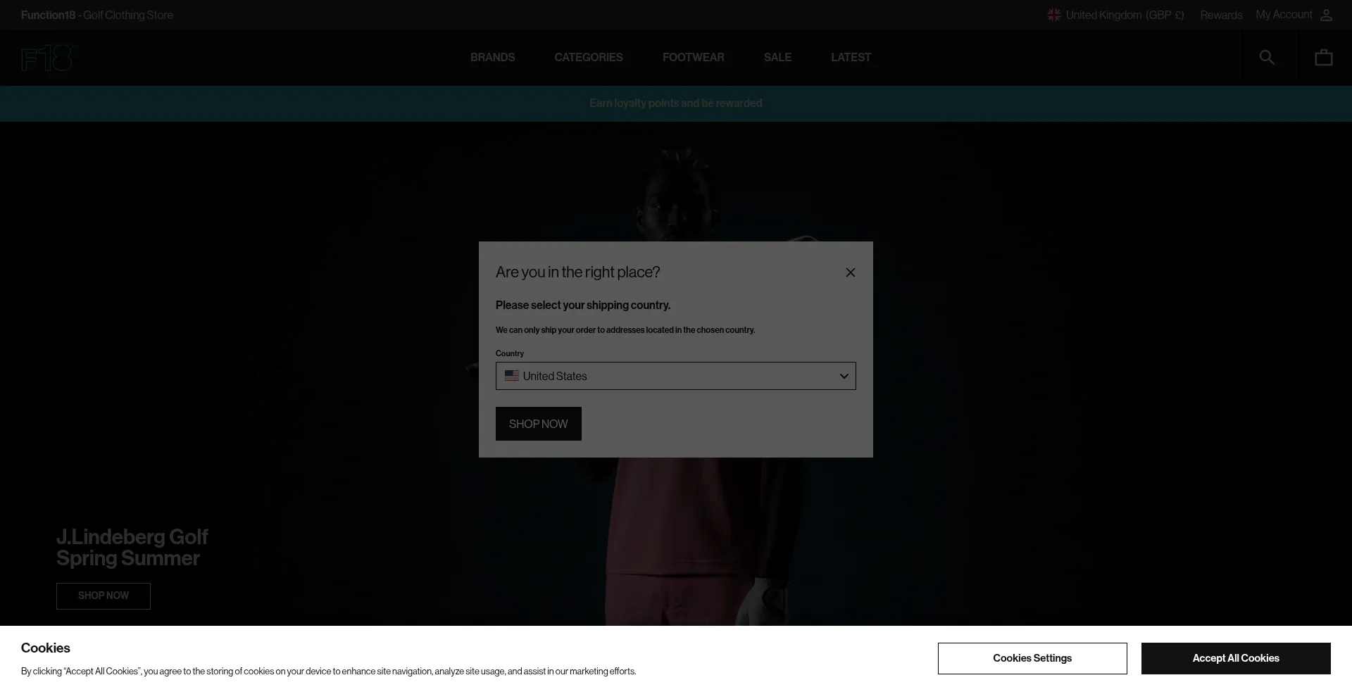
Task: Click the US flag in Country field
Action: point(512,376)
